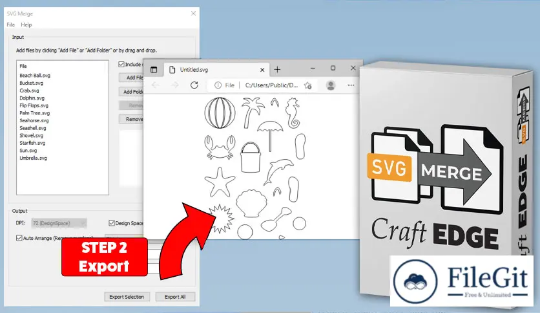Close the SVG Merge window
This screenshot has width=540, height=313.
(x=194, y=14)
